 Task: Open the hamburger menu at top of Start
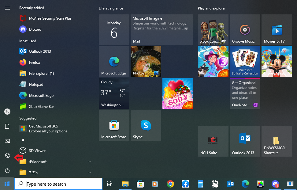(x=7, y=8)
